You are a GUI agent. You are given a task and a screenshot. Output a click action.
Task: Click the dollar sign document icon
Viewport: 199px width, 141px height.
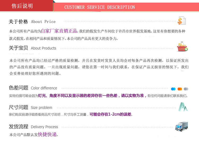coord(181,21)
